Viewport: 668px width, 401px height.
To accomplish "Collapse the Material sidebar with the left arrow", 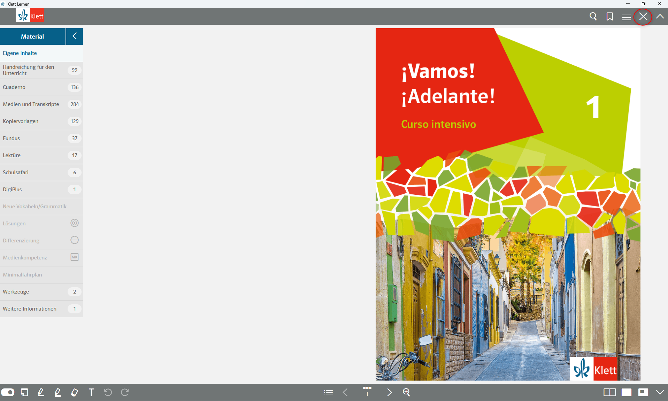I will point(75,37).
